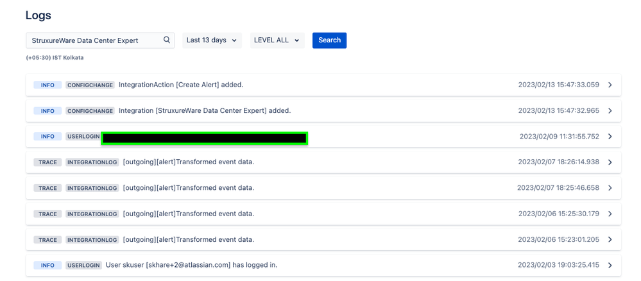Click CONFIGCHANGE tag on Integration StruxureWare row

point(90,111)
